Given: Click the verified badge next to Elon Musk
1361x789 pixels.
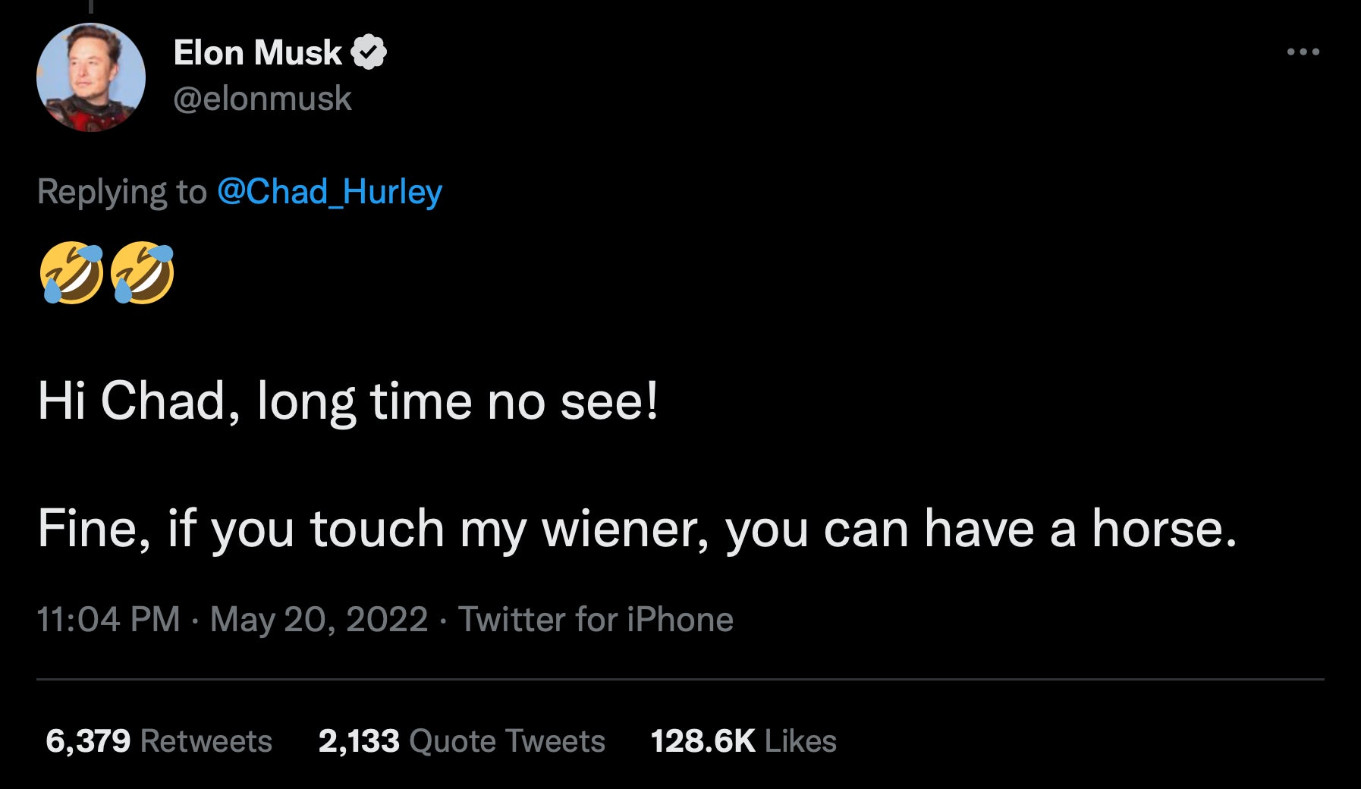Looking at the screenshot, I should [x=369, y=52].
